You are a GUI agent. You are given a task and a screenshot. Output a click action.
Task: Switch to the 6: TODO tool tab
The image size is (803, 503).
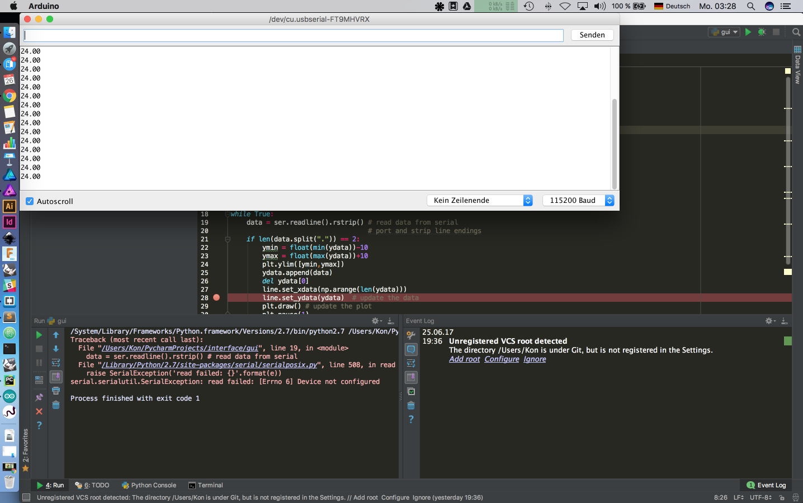tap(92, 485)
